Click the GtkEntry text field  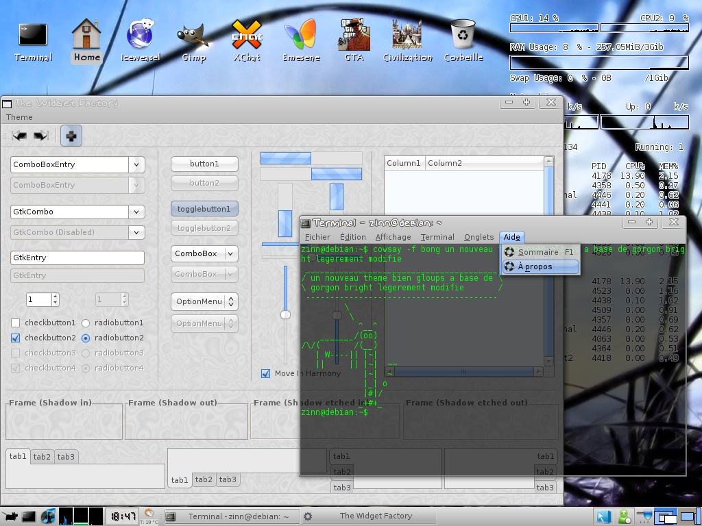(77, 258)
